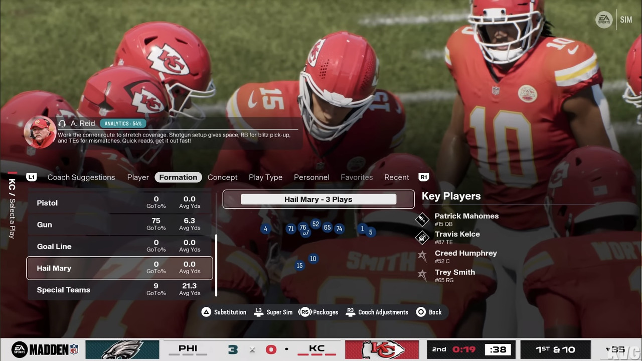The width and height of the screenshot is (642, 361).
Task: Click the EA Sports Madden NFL logo
Action: pyautogui.click(x=45, y=349)
